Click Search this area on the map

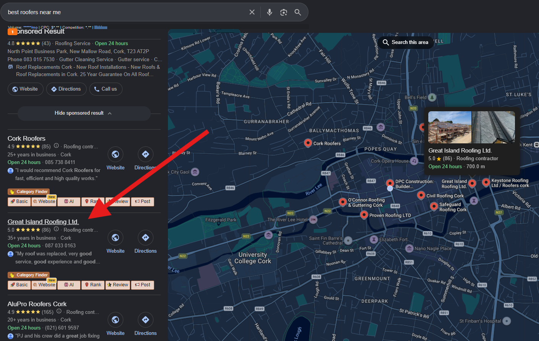click(x=406, y=42)
